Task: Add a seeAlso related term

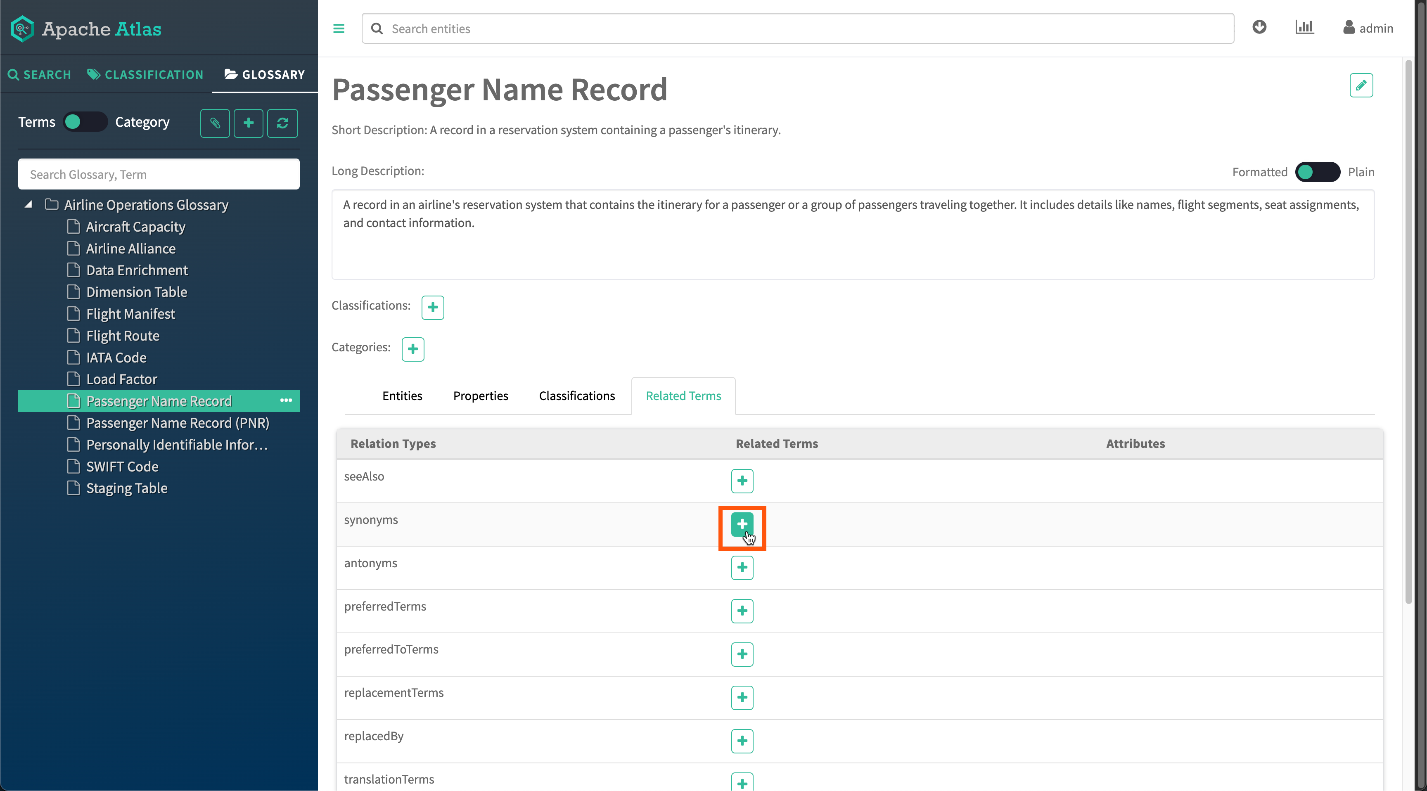Action: pos(742,480)
